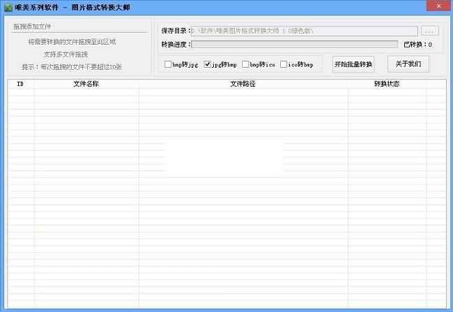Screen dimensions: 453x312
Task: Click the app icon in the title bar
Action: point(8,7)
